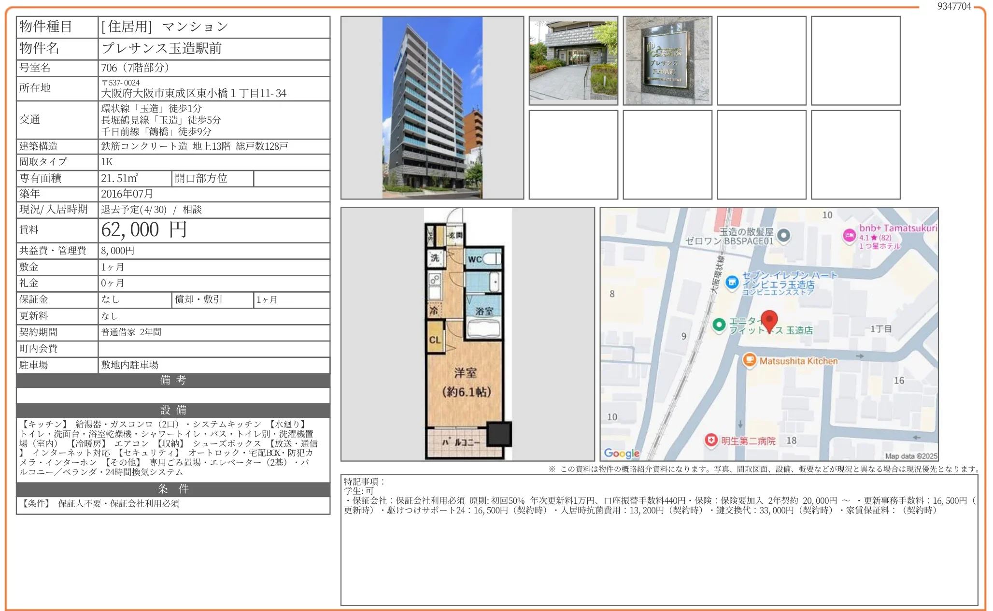
Task: Click the empty 開口部方位 value field
Action: pos(291,178)
